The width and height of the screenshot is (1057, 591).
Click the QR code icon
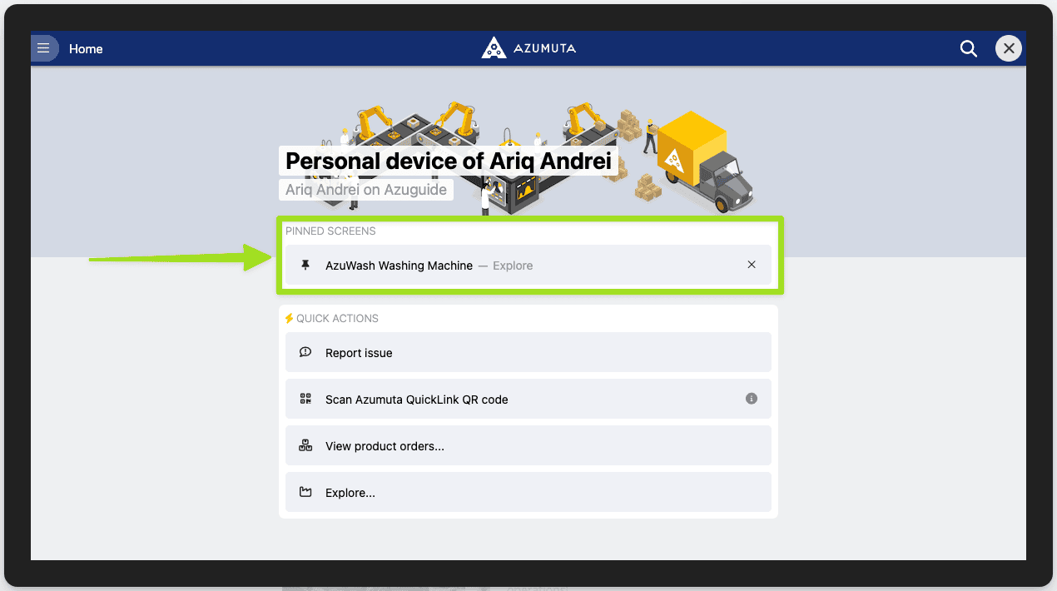[x=305, y=400]
